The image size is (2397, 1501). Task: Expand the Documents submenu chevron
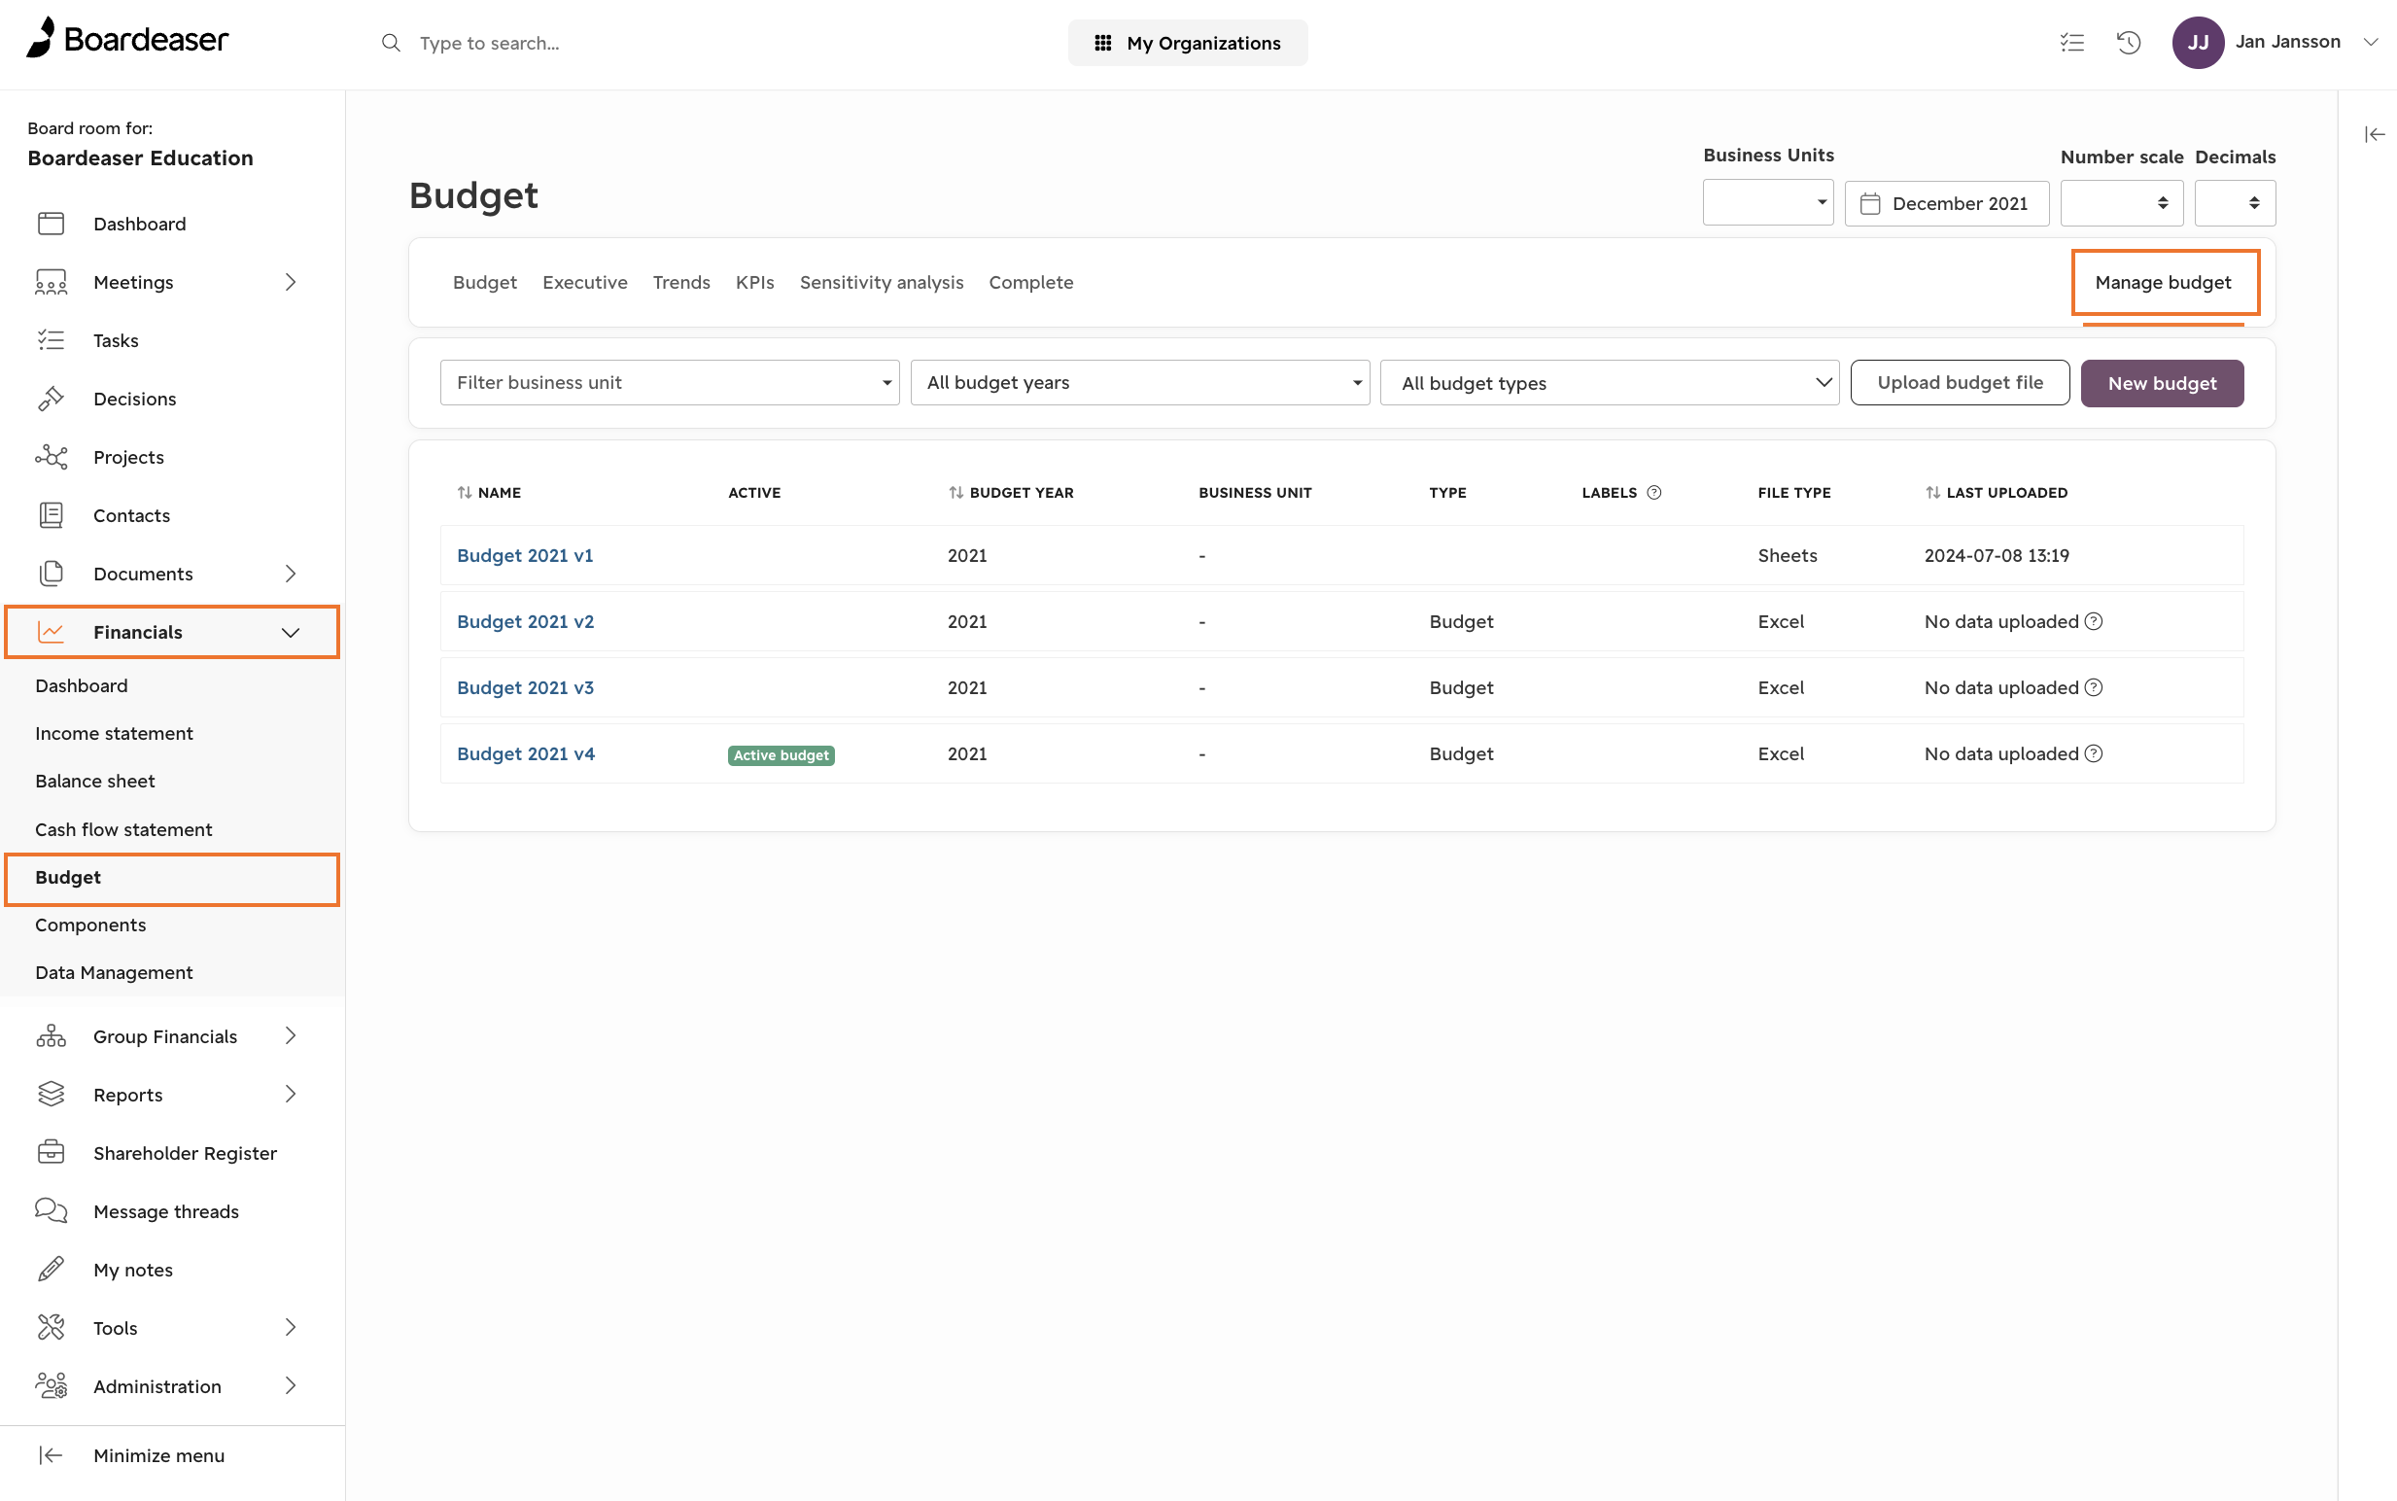pos(291,574)
